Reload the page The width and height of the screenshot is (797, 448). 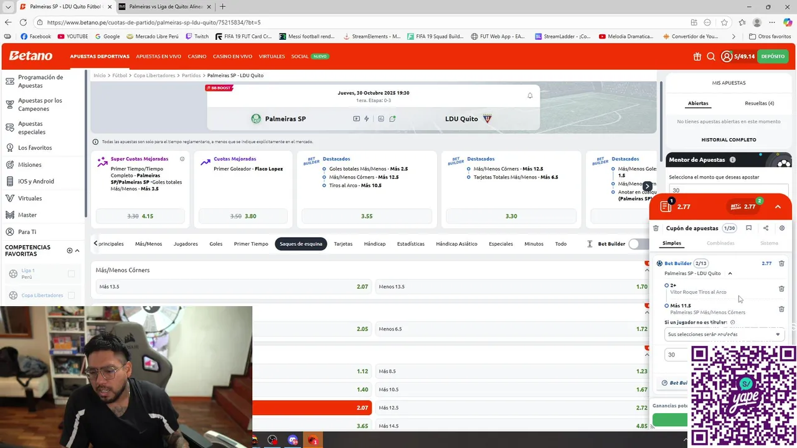click(24, 22)
